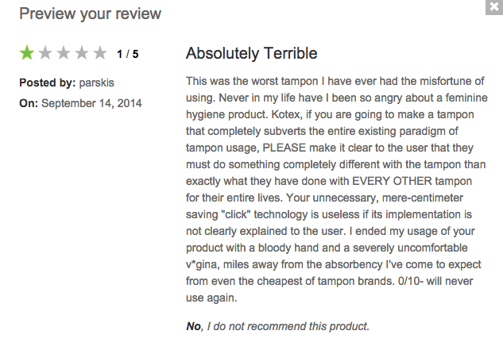Click the quoted word "click" in review
This screenshot has width=503, height=346.
tap(236, 214)
